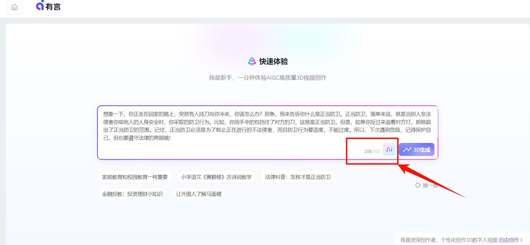Click the 快速体验 heading text

[273, 62]
